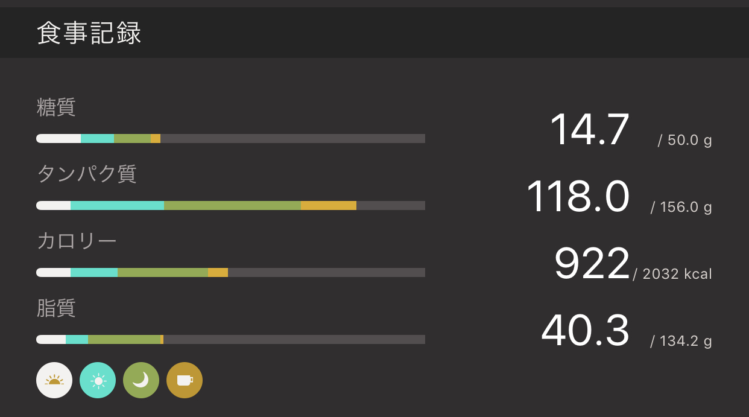Click the 食事記録 header title
This screenshot has height=417, width=749.
point(89,33)
